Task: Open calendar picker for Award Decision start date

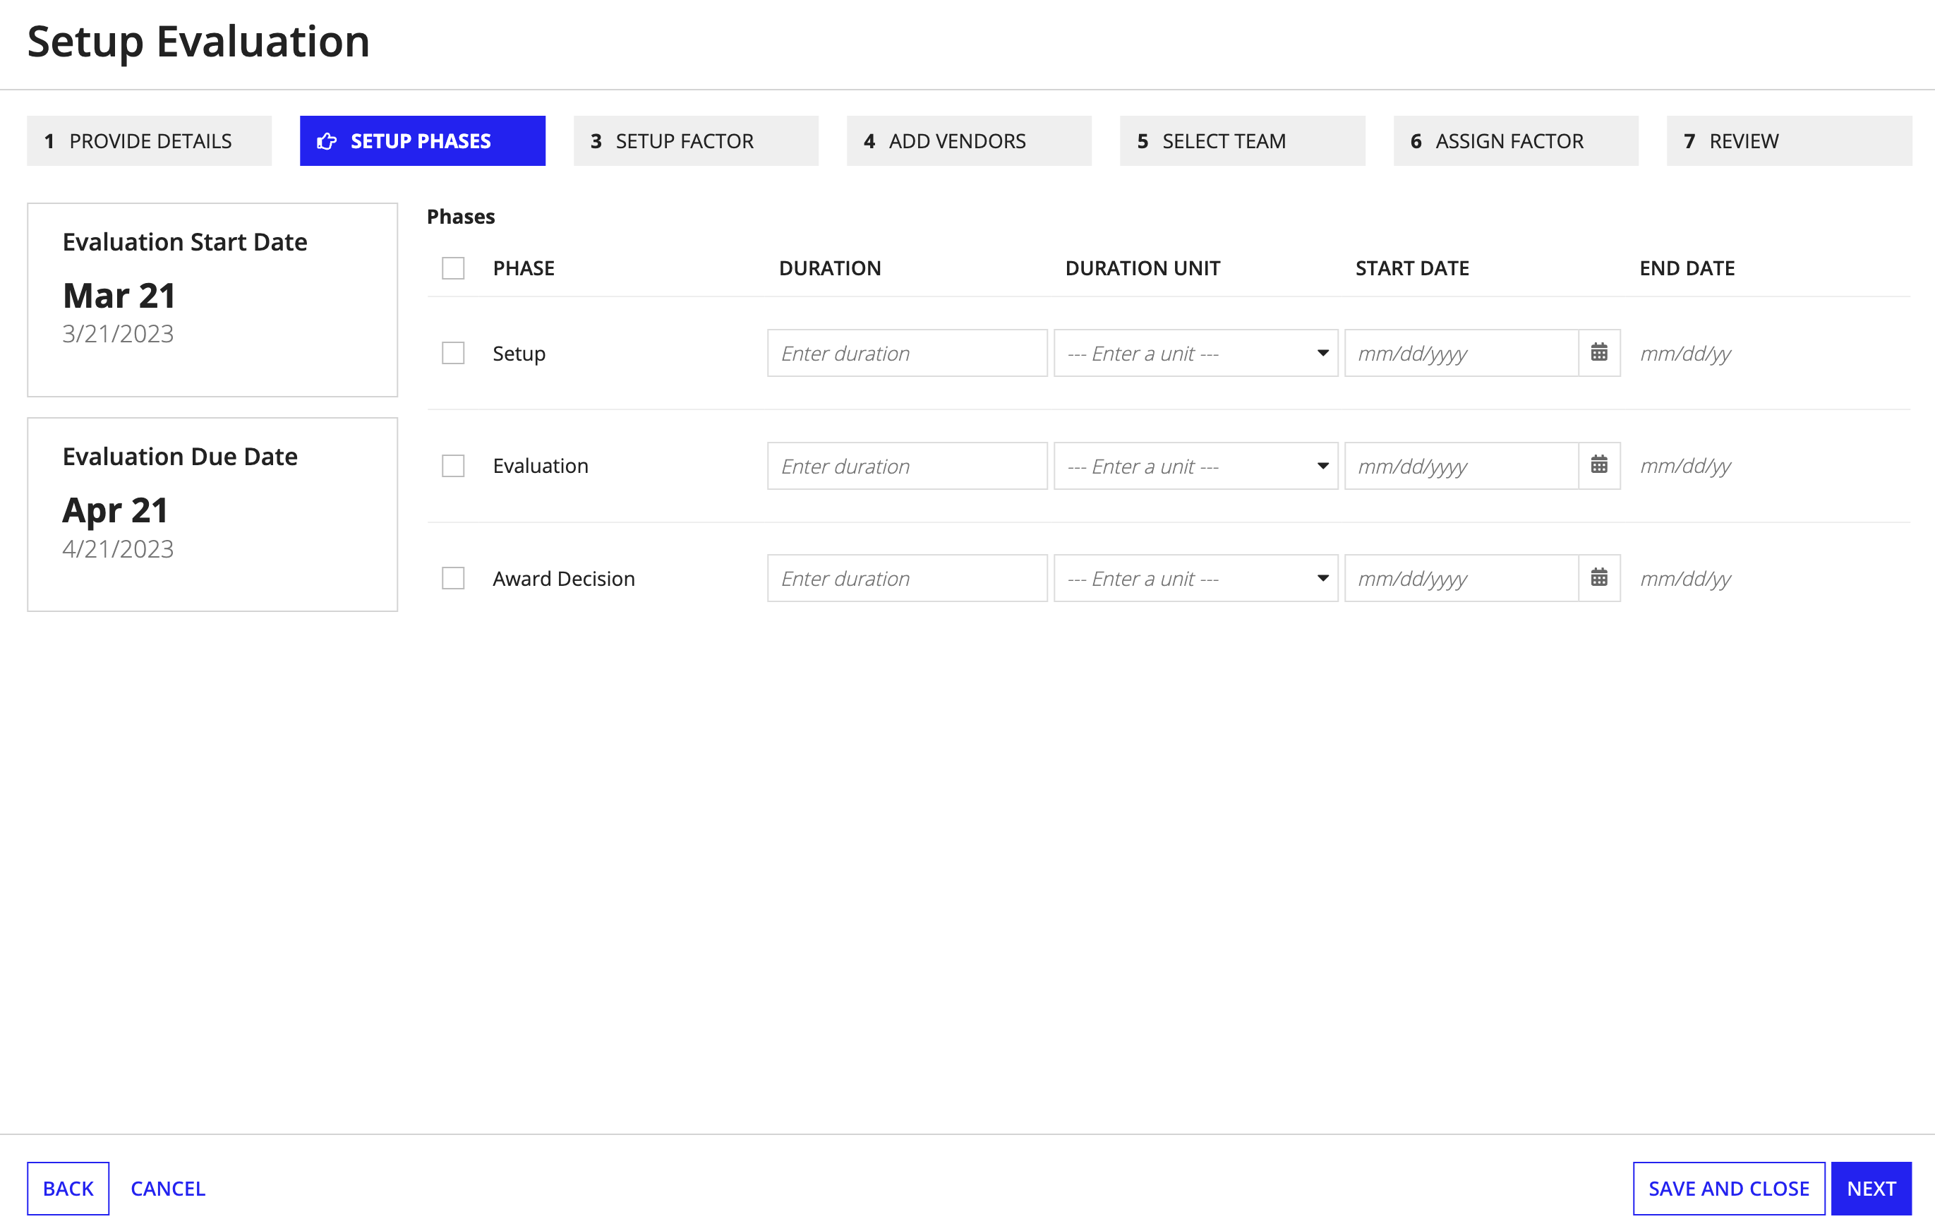Action: click(1599, 577)
